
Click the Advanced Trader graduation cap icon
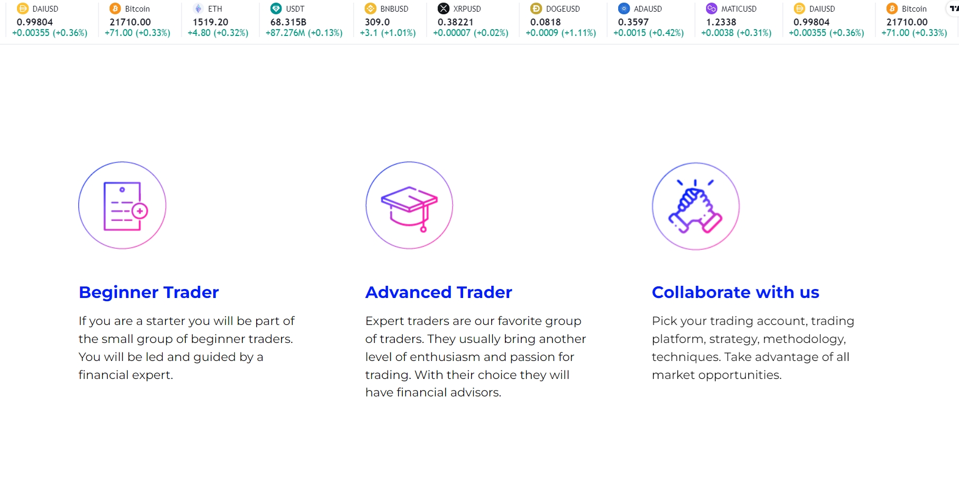point(409,205)
